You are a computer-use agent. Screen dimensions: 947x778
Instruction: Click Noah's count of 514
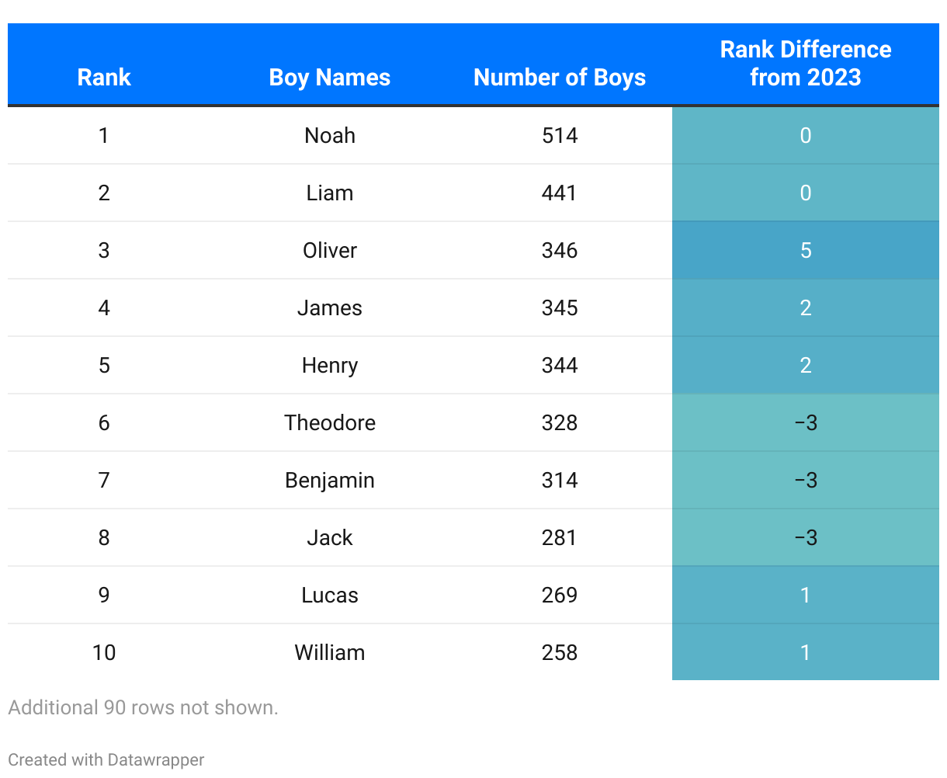click(560, 136)
